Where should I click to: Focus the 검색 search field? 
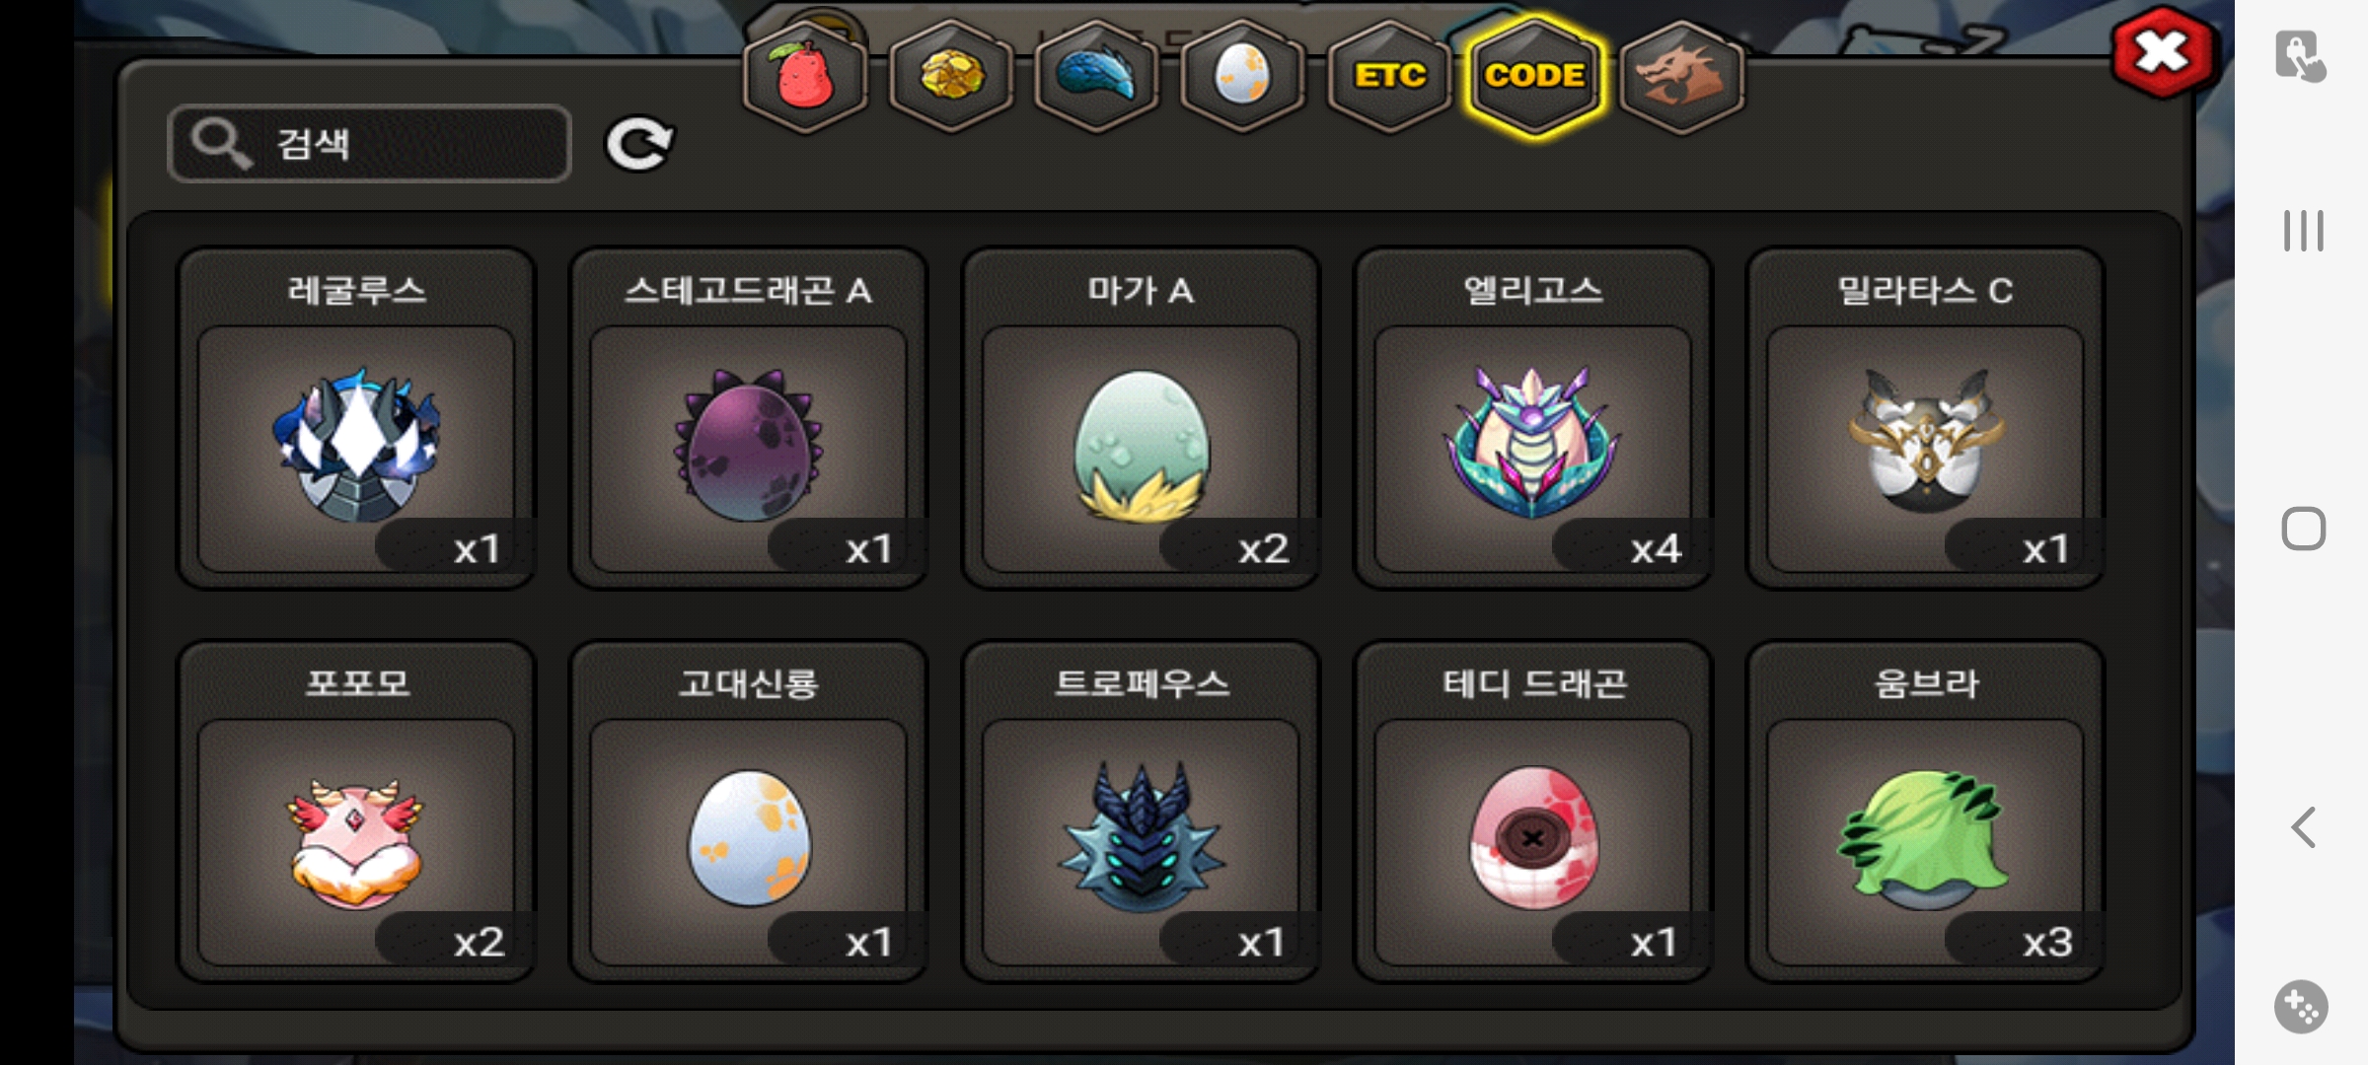[x=370, y=144]
